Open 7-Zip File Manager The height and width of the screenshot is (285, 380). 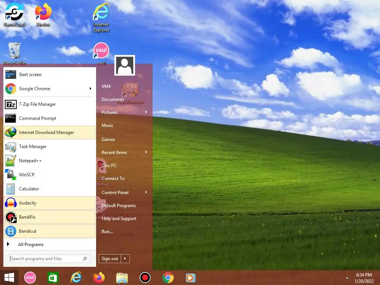pyautogui.click(x=50, y=104)
